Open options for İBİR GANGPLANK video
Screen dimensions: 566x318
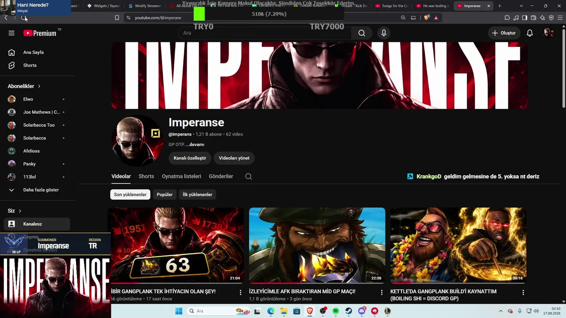(241, 292)
